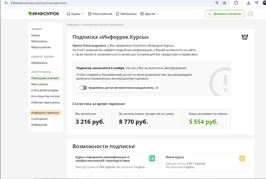Viewport: 266px width, 179px height.
Task: Click the help question mark near auto-renewal
Action: click(x=157, y=88)
